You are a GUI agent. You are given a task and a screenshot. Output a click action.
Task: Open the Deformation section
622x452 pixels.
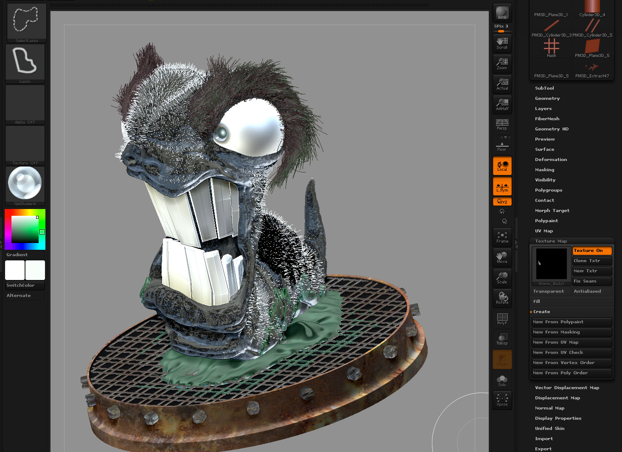(551, 159)
